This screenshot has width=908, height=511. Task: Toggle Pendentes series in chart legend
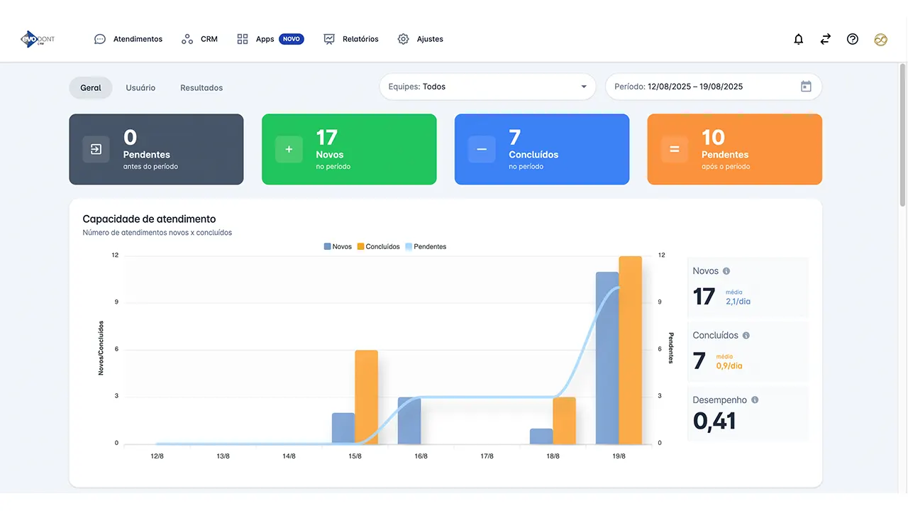pos(426,247)
